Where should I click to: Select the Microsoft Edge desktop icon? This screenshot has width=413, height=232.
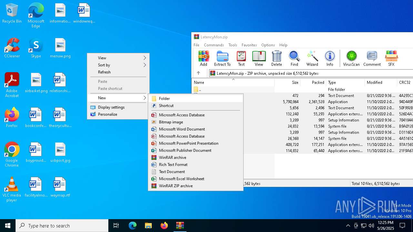36,15
